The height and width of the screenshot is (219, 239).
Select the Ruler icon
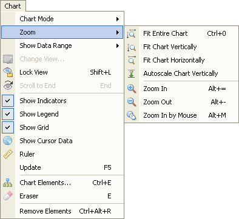tap(8, 154)
